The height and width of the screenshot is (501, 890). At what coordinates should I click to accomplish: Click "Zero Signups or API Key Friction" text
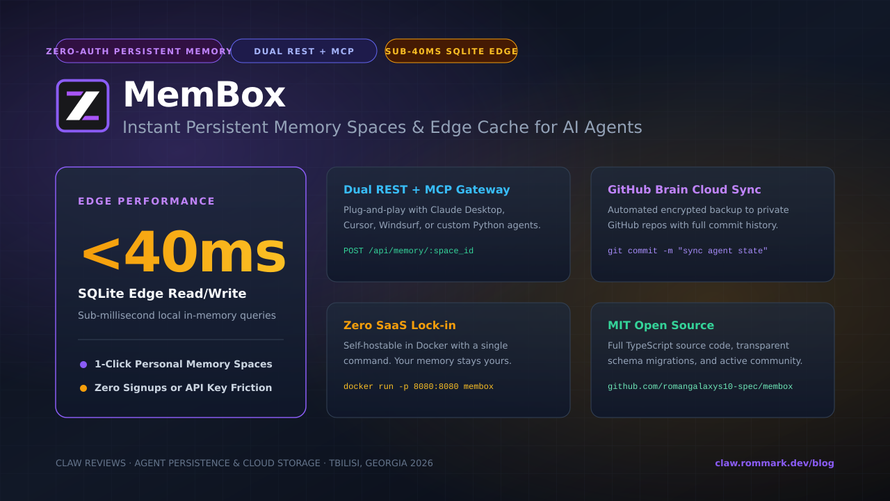pyautogui.click(x=184, y=388)
